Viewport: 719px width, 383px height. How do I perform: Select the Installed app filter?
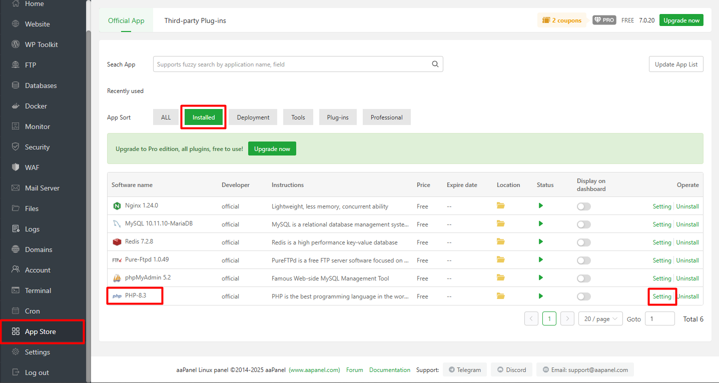pos(204,117)
